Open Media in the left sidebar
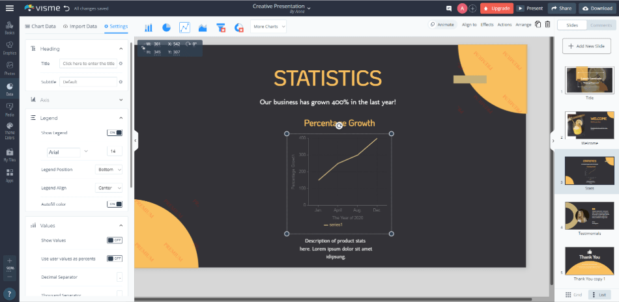This screenshot has width=619, height=302. point(10,110)
